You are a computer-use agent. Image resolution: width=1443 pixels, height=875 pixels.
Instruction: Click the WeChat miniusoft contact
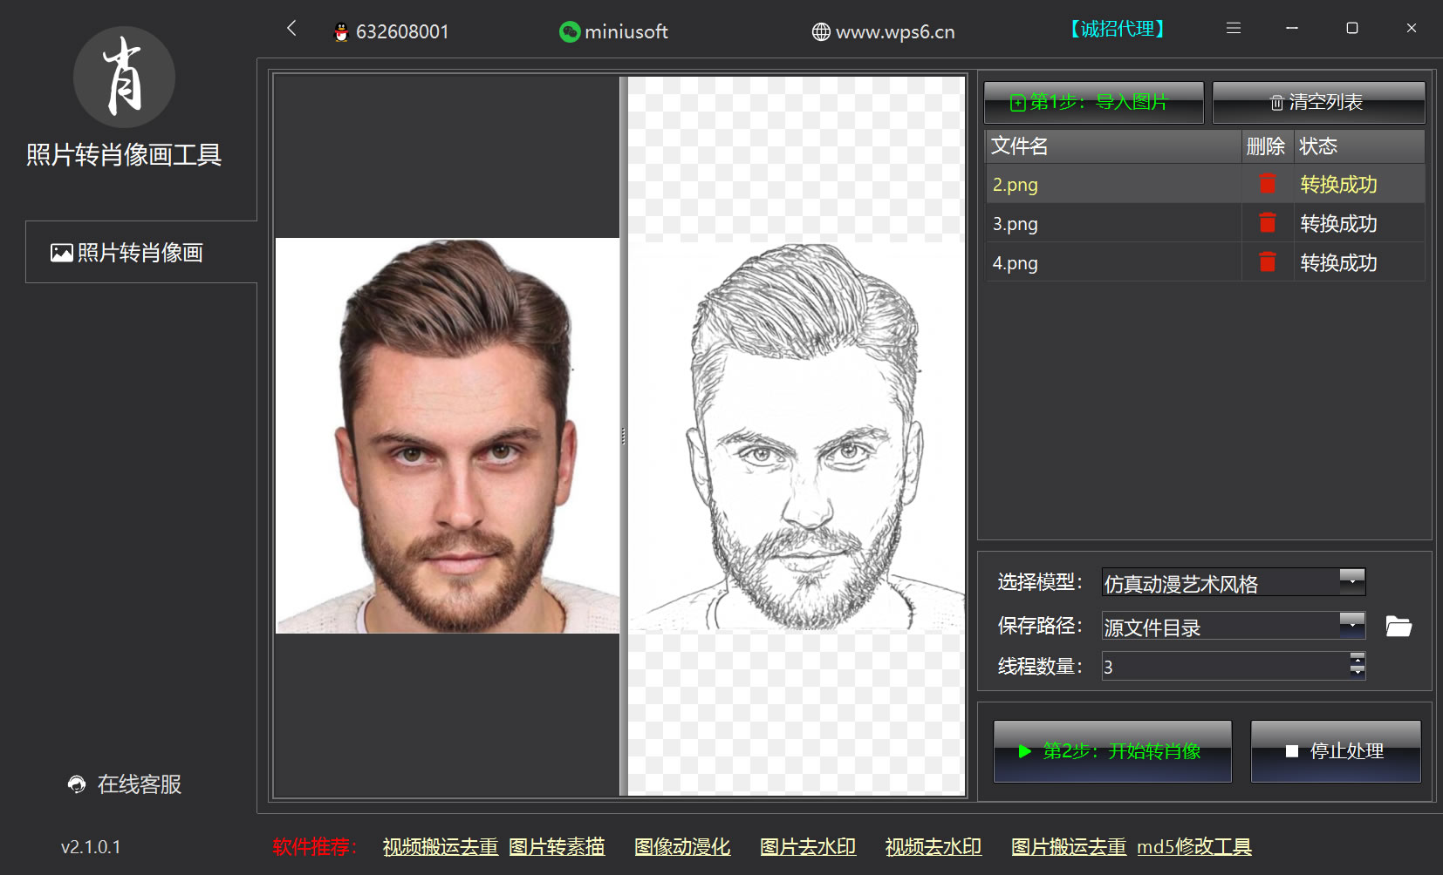pyautogui.click(x=613, y=32)
